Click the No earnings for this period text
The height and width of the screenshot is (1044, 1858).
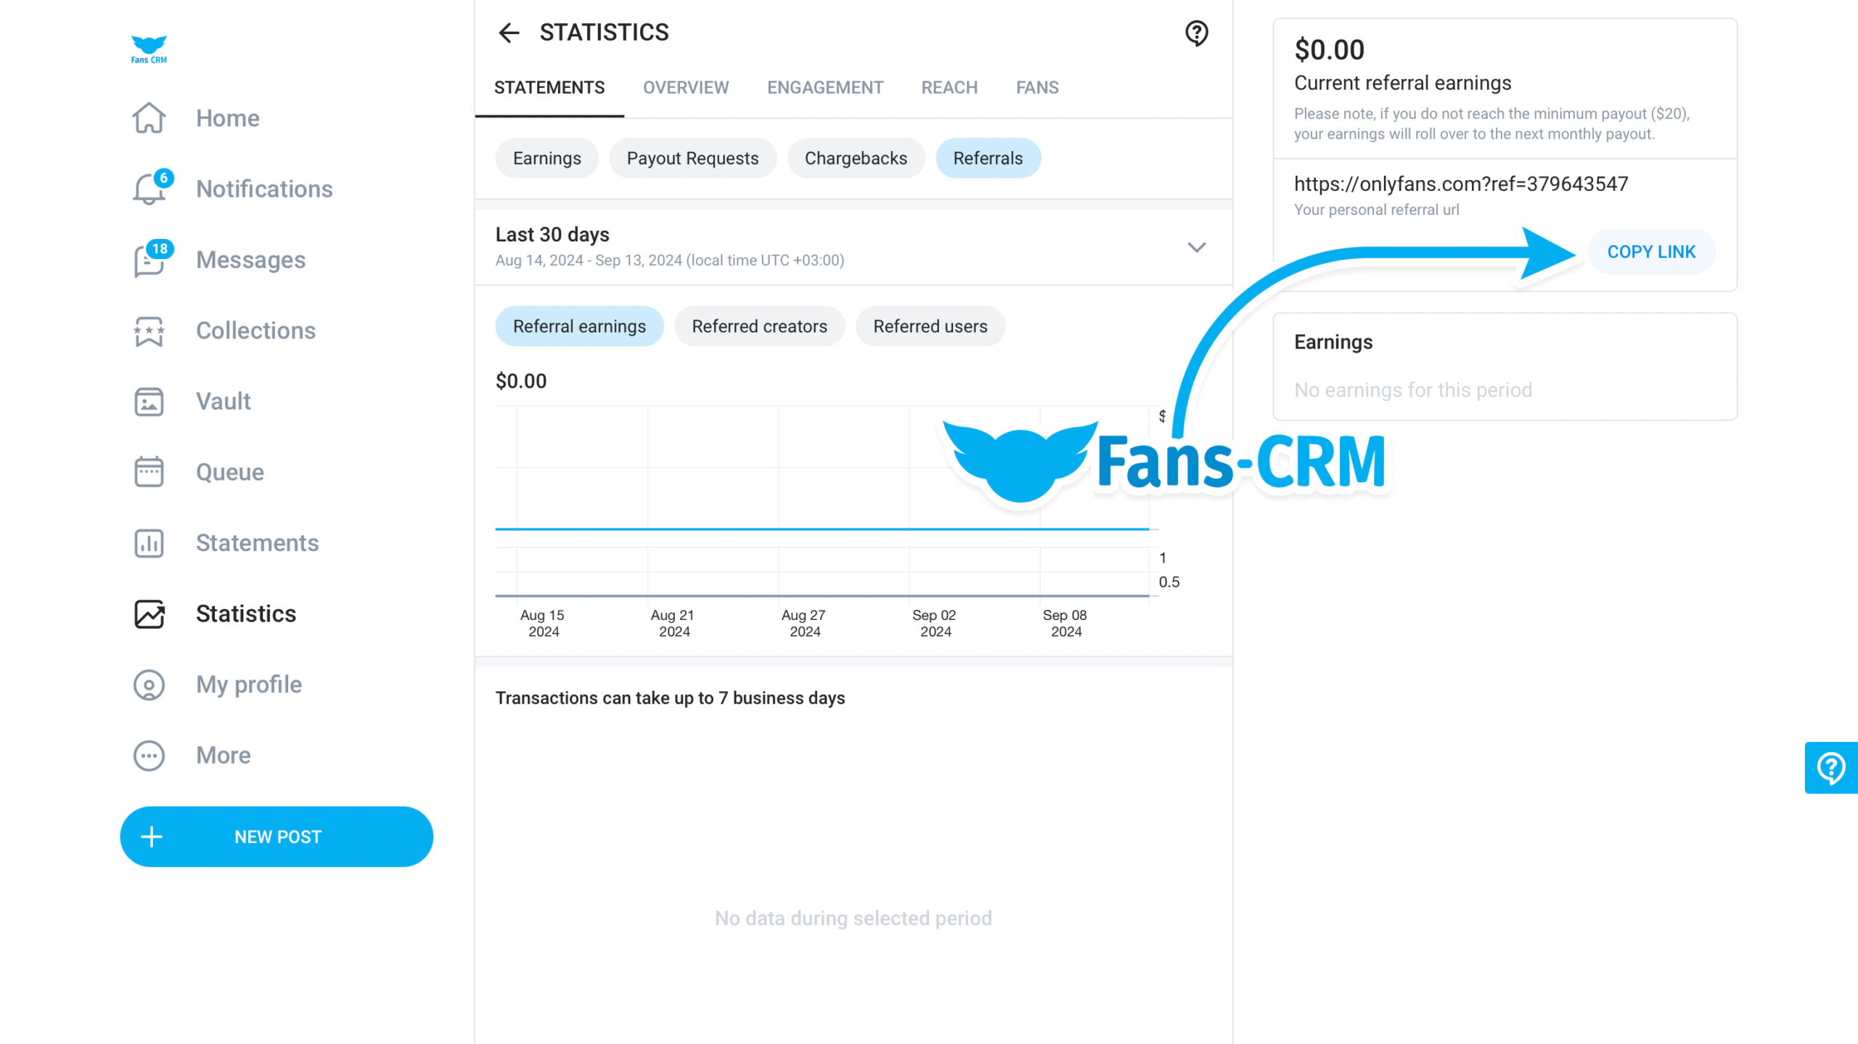point(1413,390)
